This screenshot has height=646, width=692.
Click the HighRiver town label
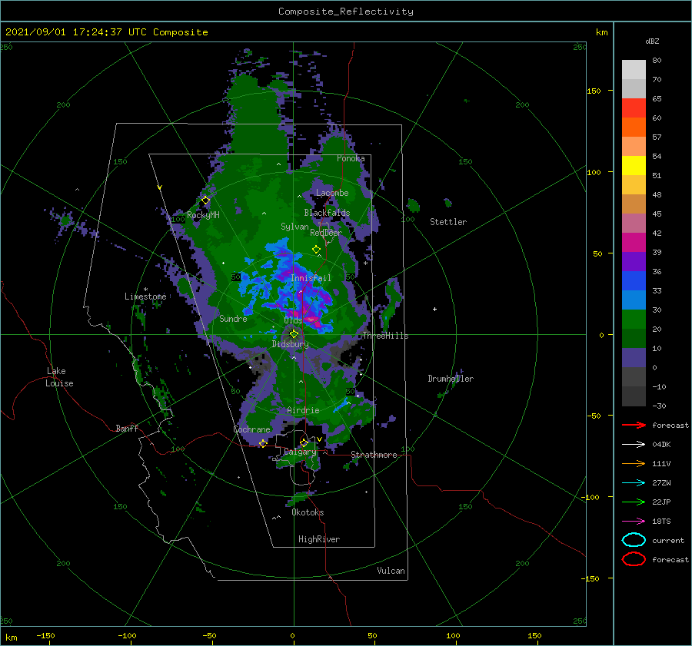[x=319, y=539]
